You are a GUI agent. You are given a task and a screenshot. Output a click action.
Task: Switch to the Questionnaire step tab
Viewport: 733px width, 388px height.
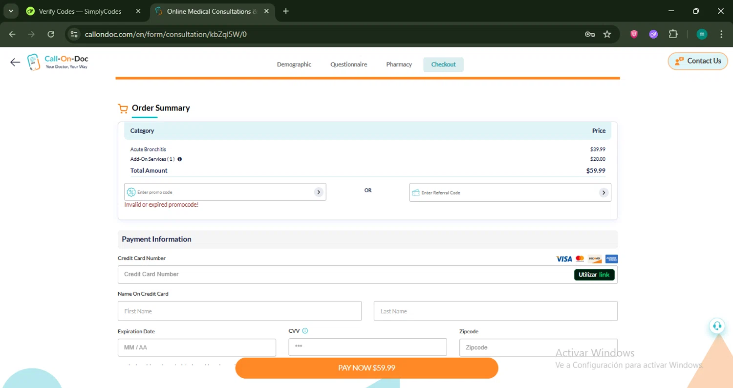click(348, 65)
